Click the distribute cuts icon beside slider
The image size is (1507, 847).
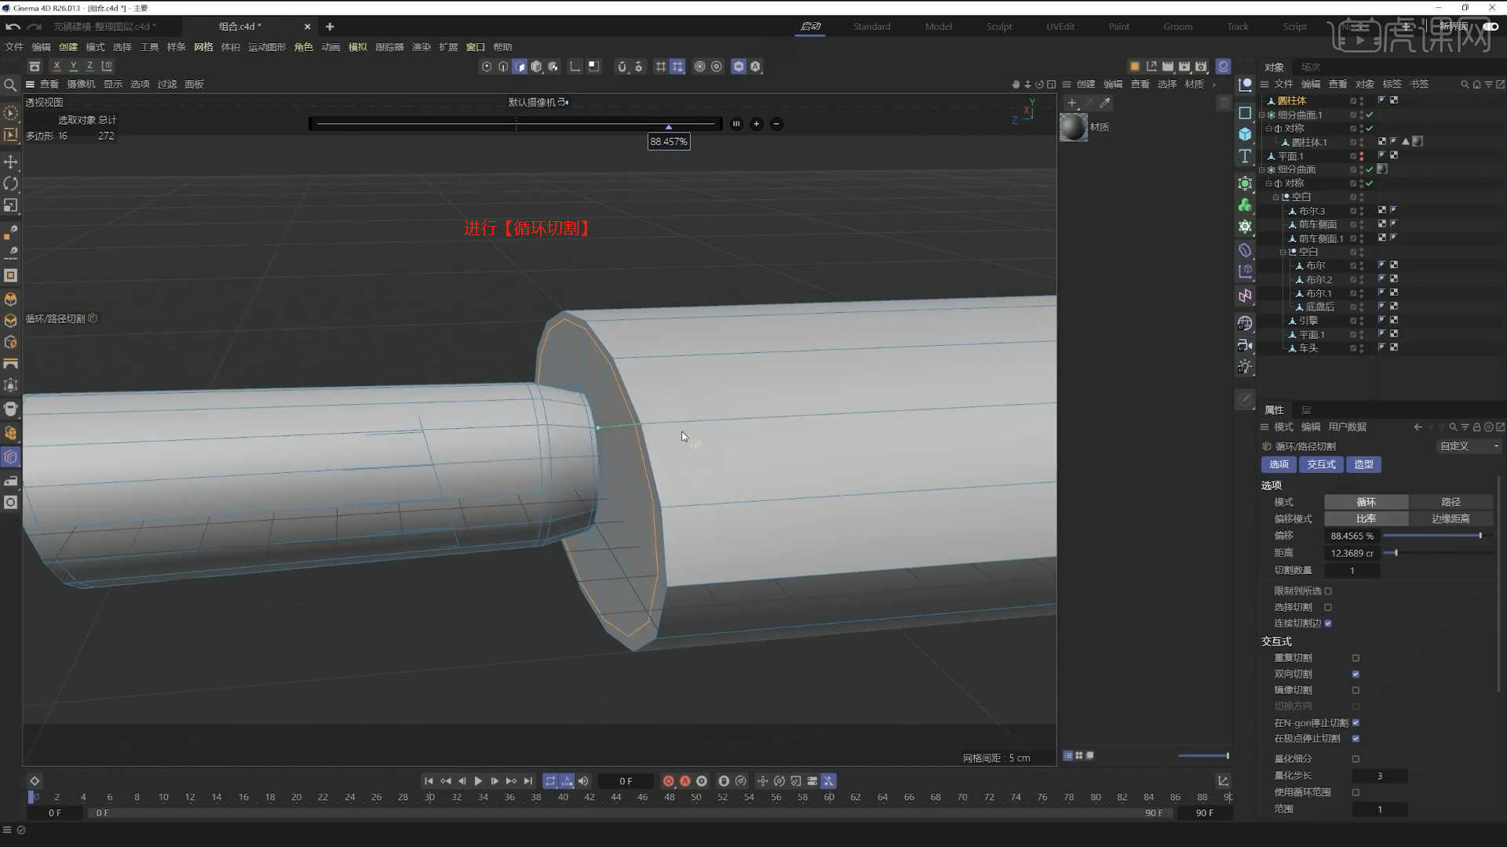click(x=736, y=124)
